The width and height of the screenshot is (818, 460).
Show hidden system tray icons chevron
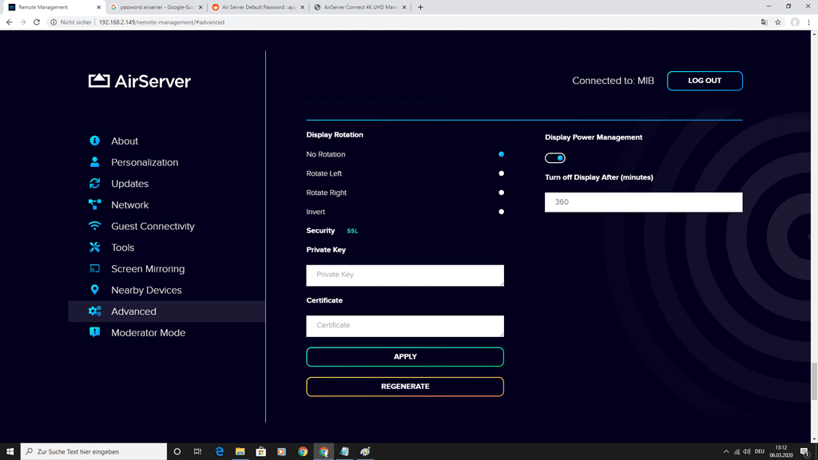pos(726,451)
